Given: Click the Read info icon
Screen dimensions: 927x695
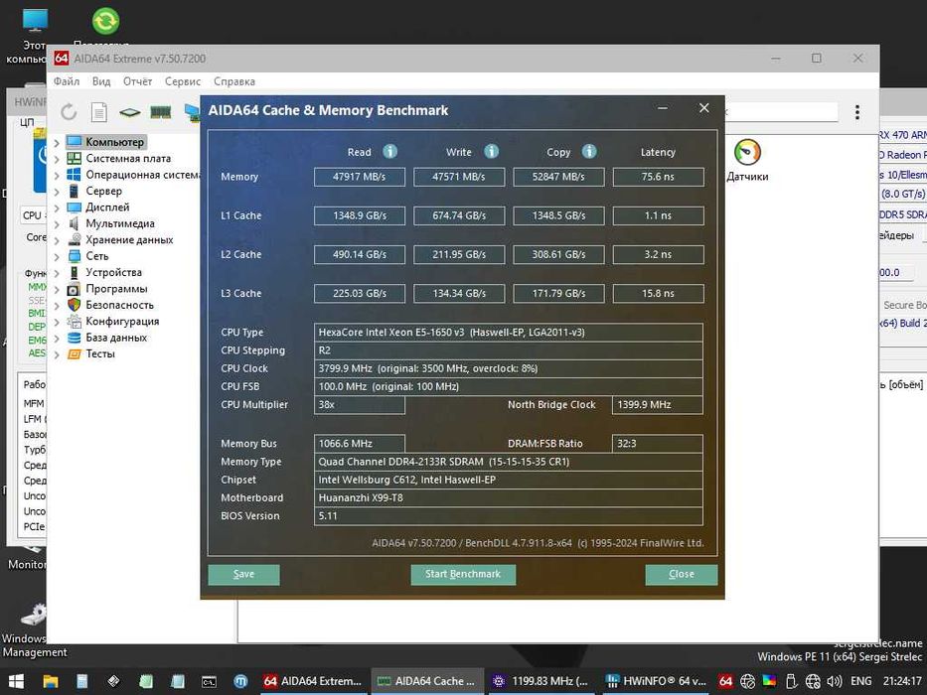Looking at the screenshot, I should 390,152.
